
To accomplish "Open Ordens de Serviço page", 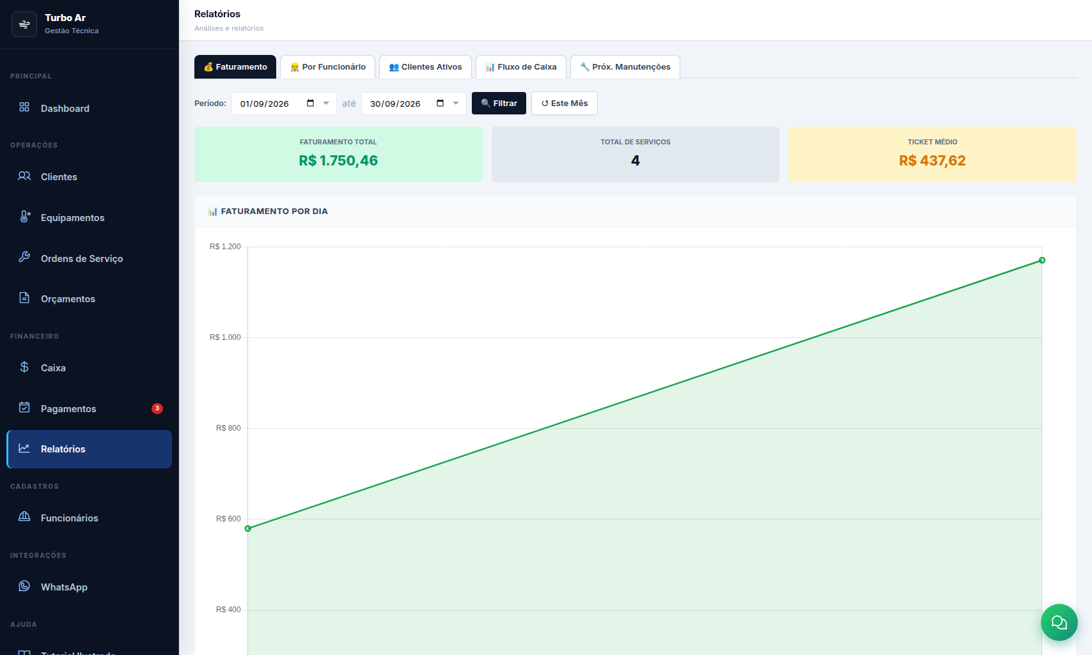I will [89, 258].
